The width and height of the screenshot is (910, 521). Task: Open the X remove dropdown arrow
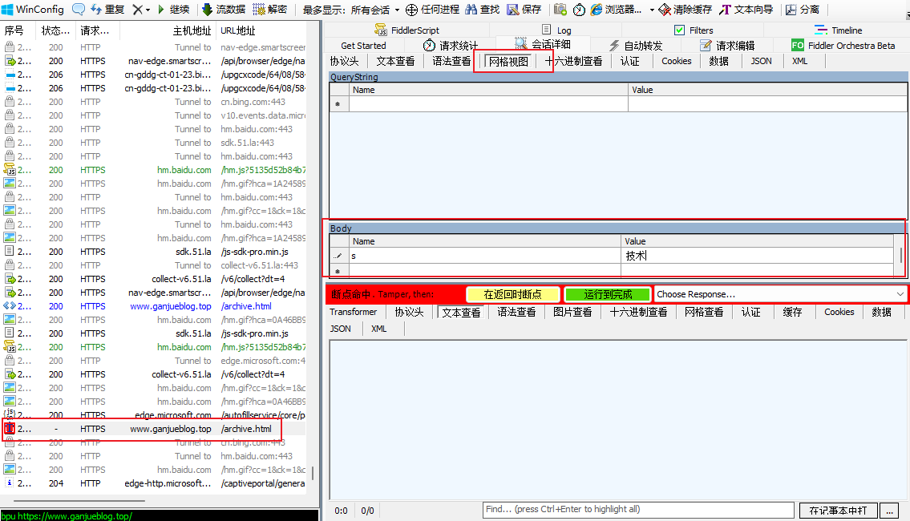click(148, 10)
